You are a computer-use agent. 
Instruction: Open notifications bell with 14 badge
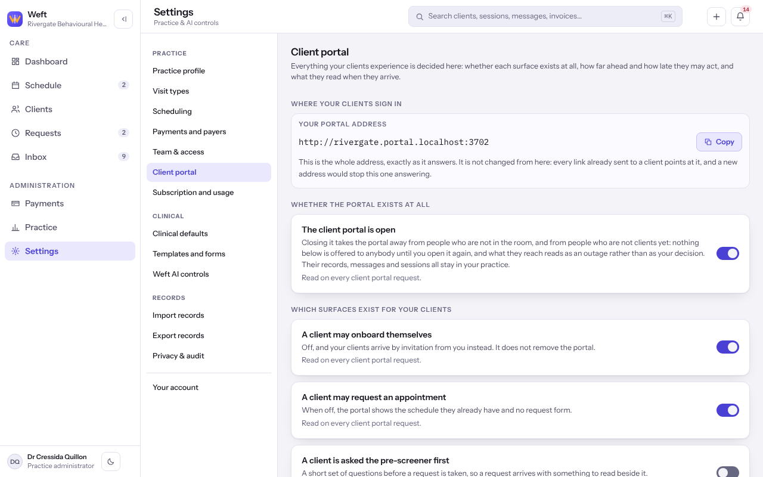(x=740, y=17)
